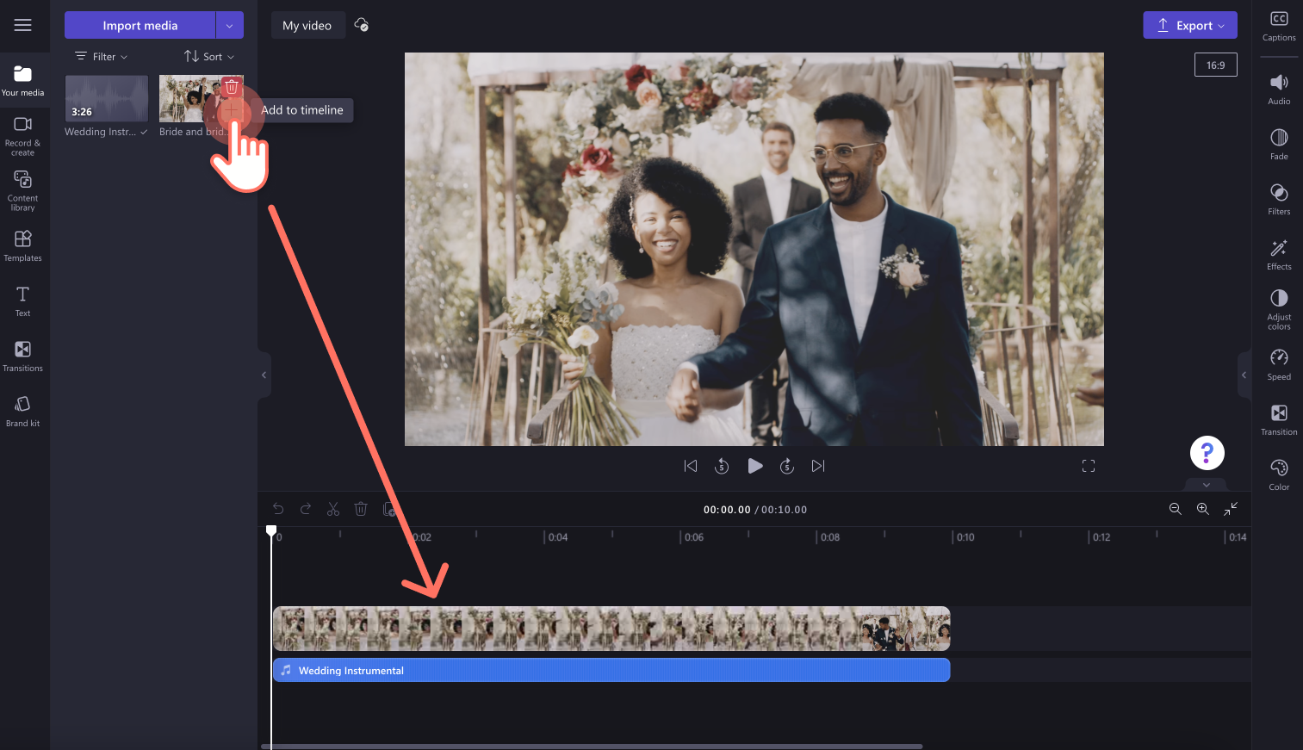1303x750 pixels.
Task: Open the Record & create tab
Action: 23,135
